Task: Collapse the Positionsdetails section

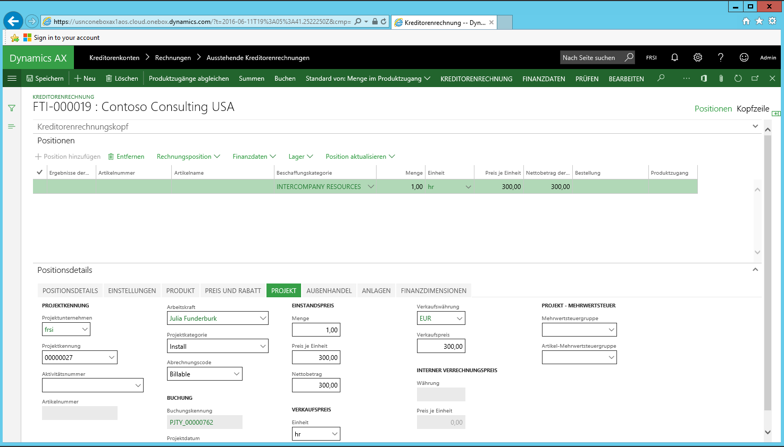Action: click(x=755, y=270)
